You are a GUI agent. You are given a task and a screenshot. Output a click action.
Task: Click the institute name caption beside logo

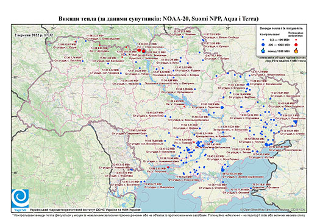(85, 210)
